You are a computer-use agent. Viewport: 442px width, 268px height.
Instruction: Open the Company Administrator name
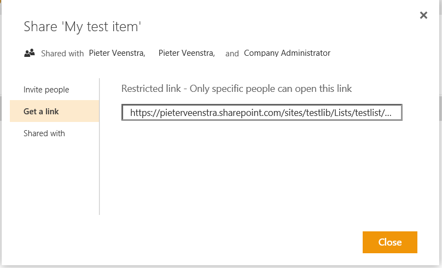pyautogui.click(x=287, y=53)
